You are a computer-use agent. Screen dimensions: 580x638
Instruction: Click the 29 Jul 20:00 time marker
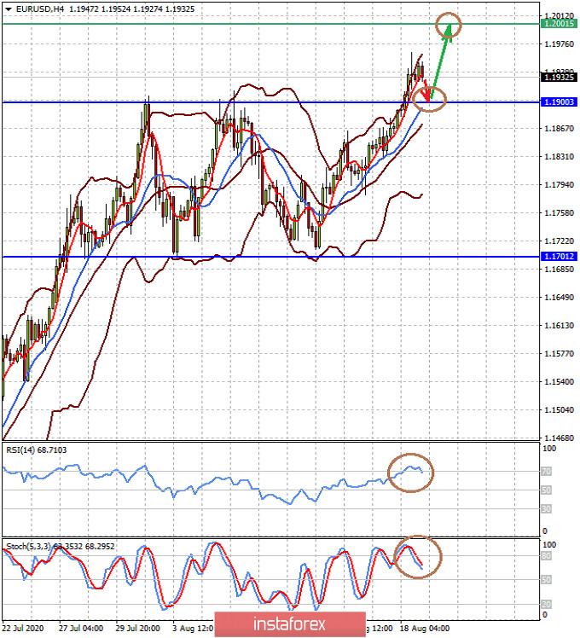pos(137,629)
